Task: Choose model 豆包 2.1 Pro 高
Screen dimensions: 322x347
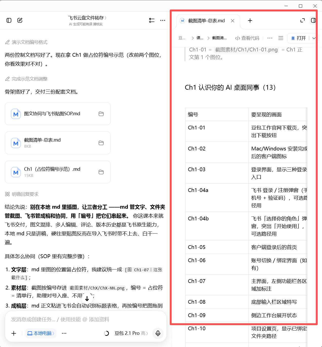Action: tap(131, 333)
